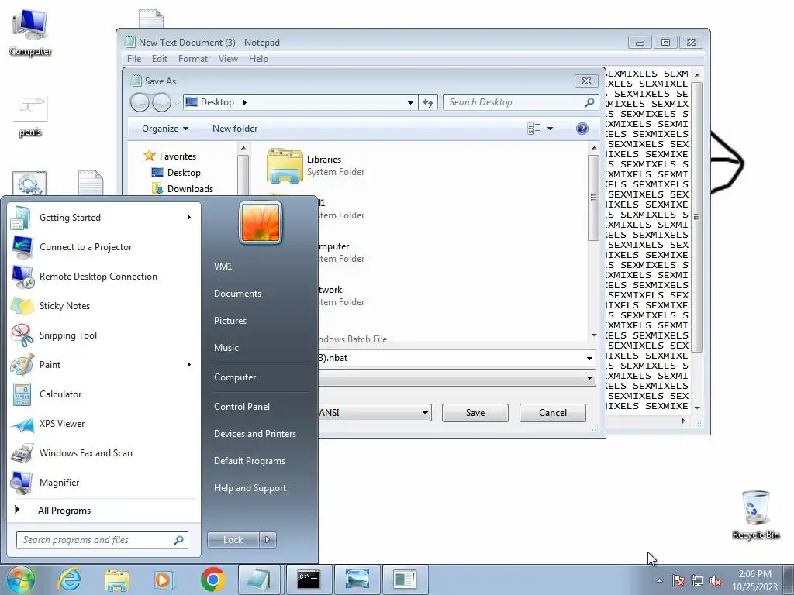Click the network tray icon
Viewport: 794px width, 595px height.
697,580
